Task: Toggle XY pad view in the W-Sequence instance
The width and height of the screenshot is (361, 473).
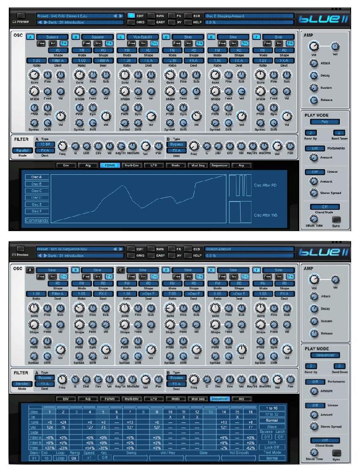Action: click(172, 256)
